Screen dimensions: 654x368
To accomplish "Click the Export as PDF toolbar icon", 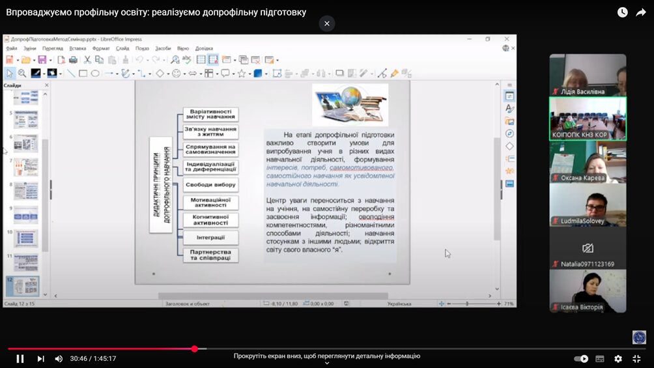I will (61, 60).
